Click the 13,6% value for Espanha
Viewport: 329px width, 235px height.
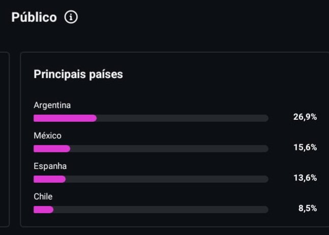[305, 178]
